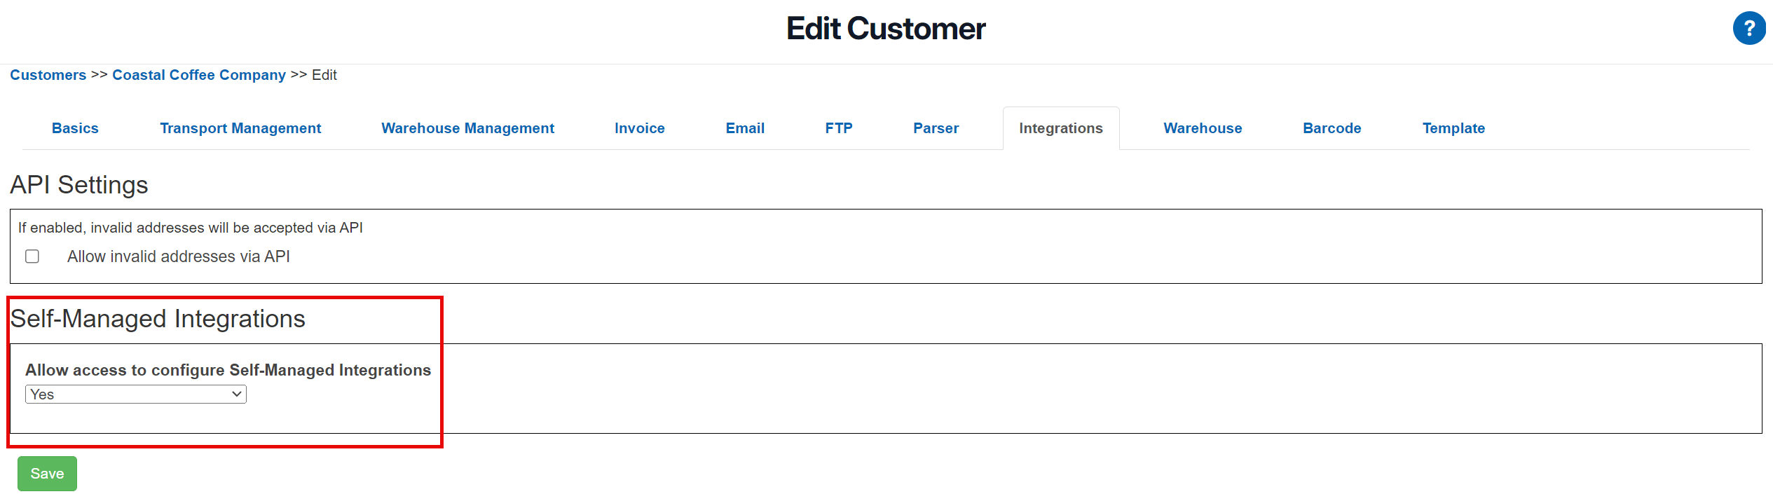Click the Customers breadcrumb link
Screen dimensions: 1773x494
[x=48, y=75]
